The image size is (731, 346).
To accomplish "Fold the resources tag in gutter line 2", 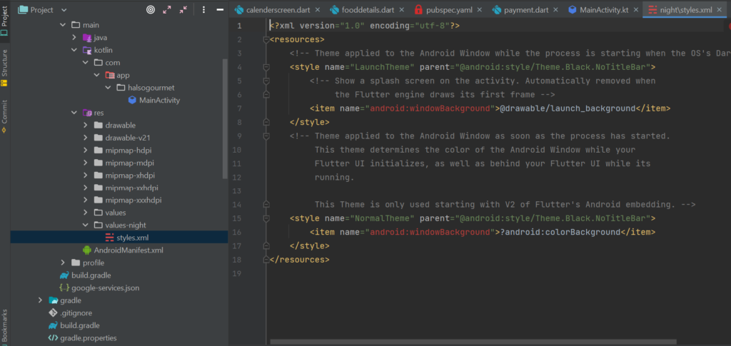I will point(266,39).
